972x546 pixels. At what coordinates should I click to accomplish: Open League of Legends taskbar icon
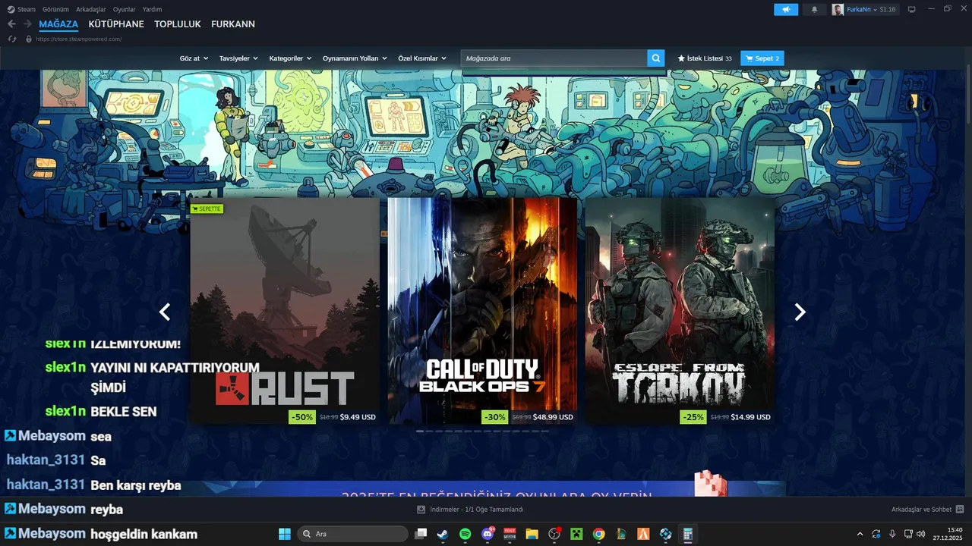coord(621,534)
